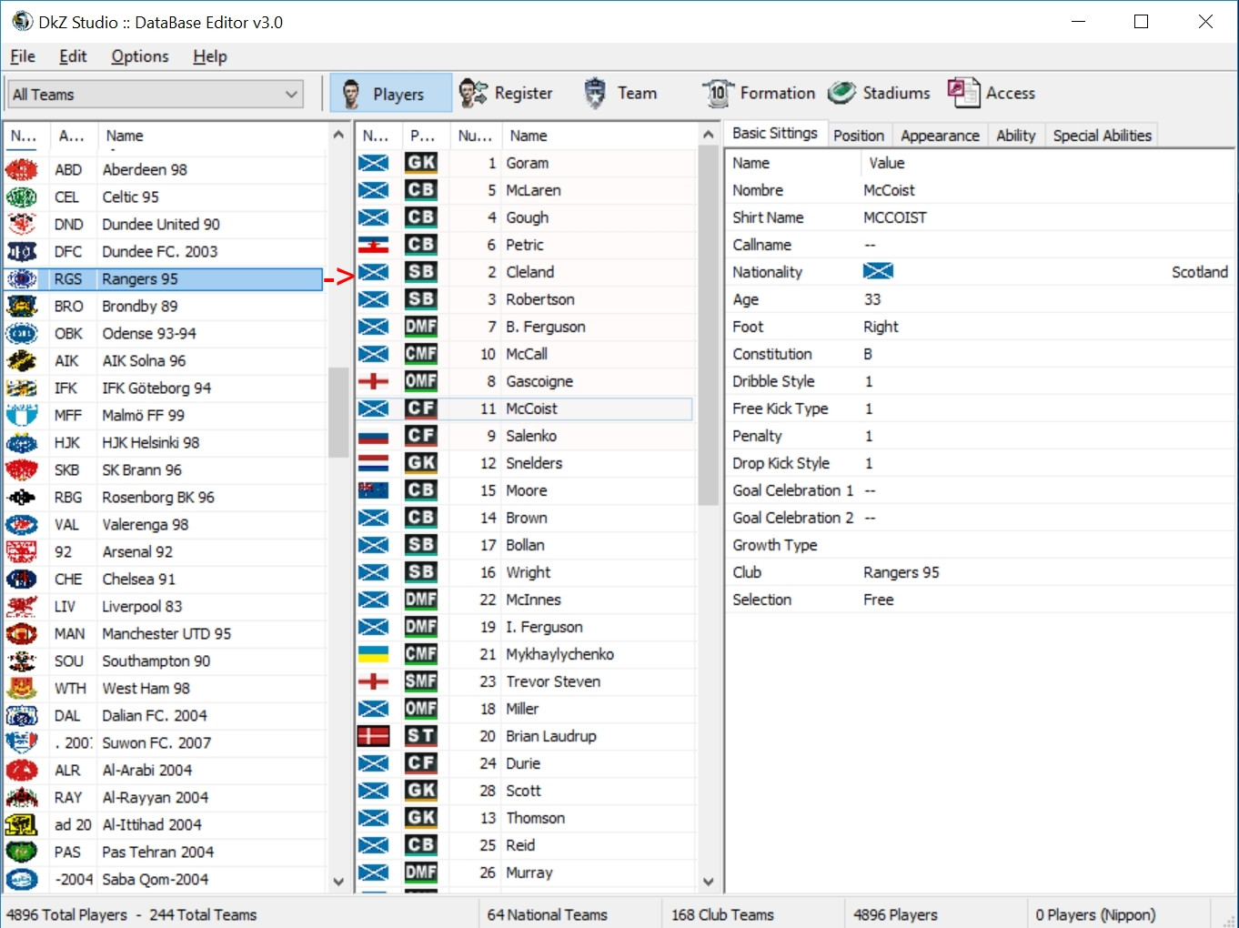Click the teams list scroll up arrow
The height and width of the screenshot is (928, 1239).
pos(338,135)
